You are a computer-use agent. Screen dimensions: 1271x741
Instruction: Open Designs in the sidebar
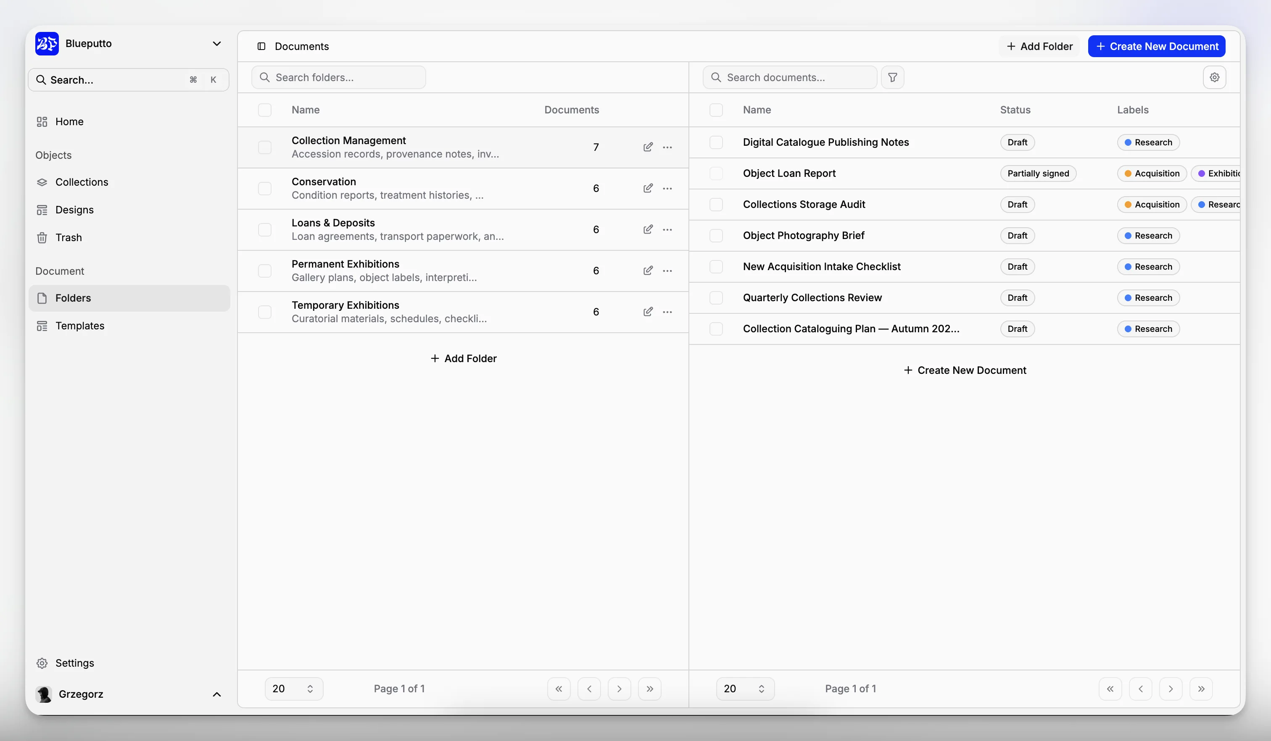tap(129, 210)
